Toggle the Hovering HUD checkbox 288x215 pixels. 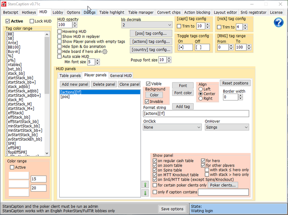(60, 31)
